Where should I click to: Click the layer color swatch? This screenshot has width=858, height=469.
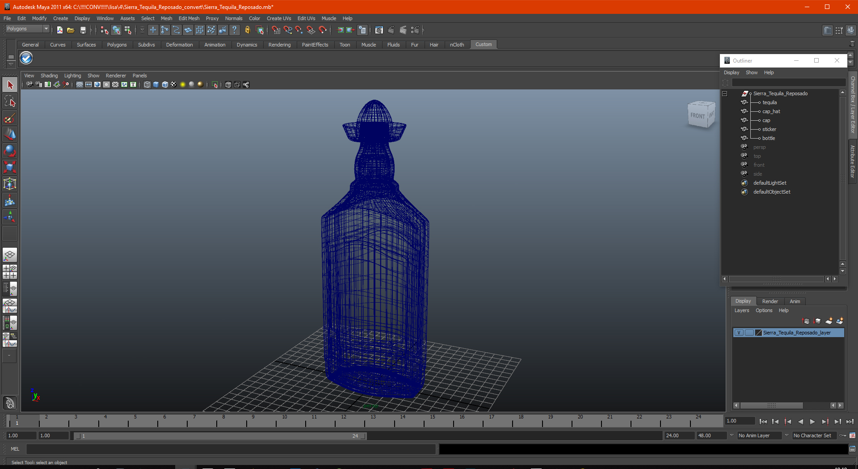coord(758,333)
